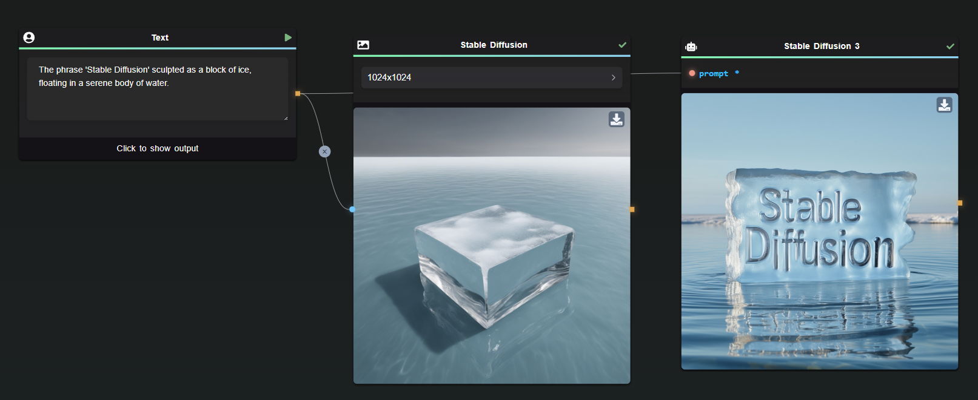Image resolution: width=978 pixels, height=400 pixels.
Task: Download the Stable Diffusion 3 ice text image
Action: 944,105
